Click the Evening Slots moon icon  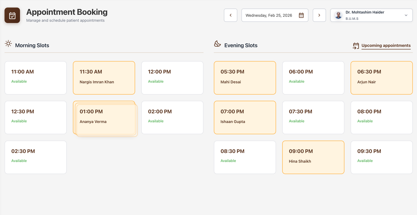click(217, 44)
